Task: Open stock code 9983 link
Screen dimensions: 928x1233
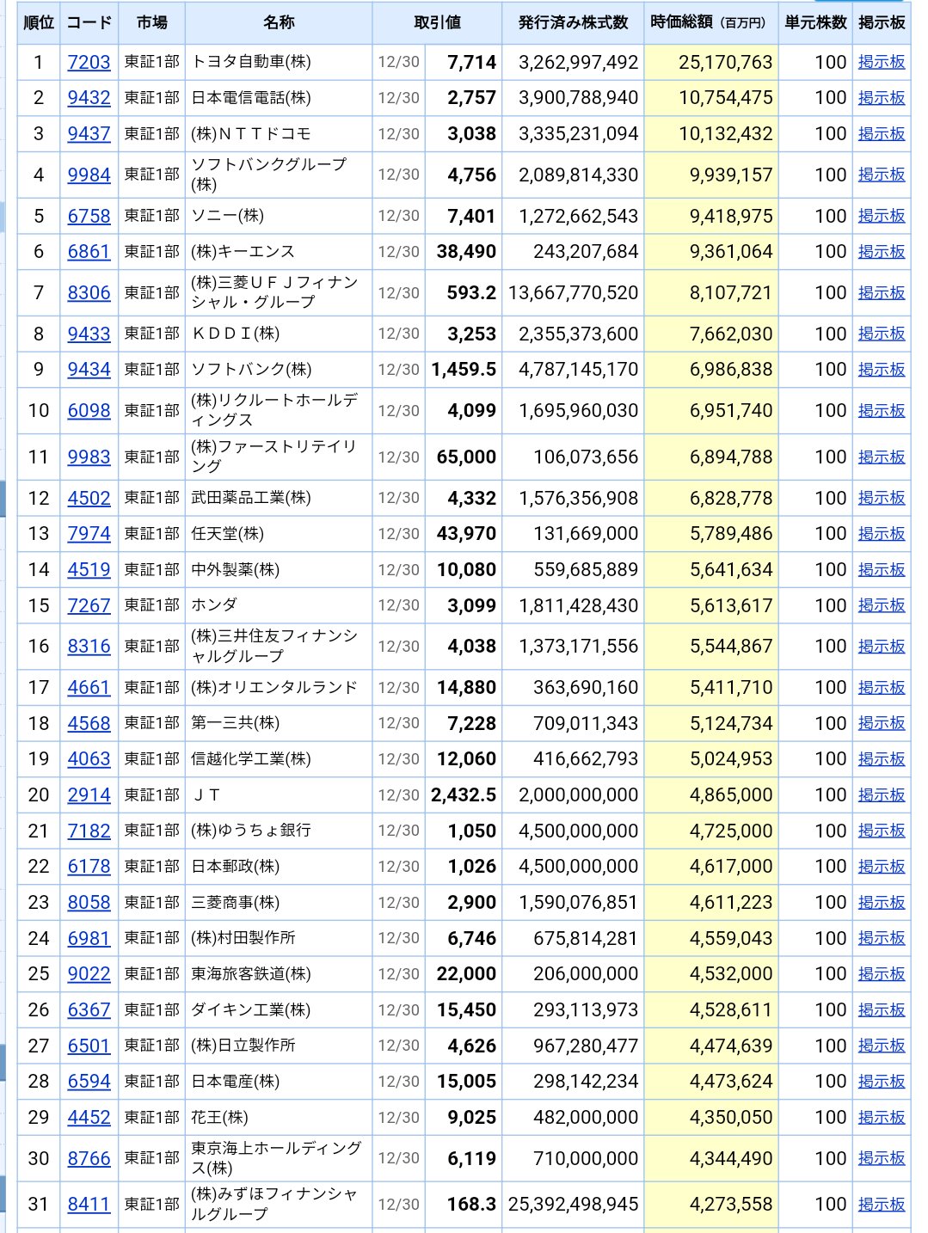Action: [89, 457]
